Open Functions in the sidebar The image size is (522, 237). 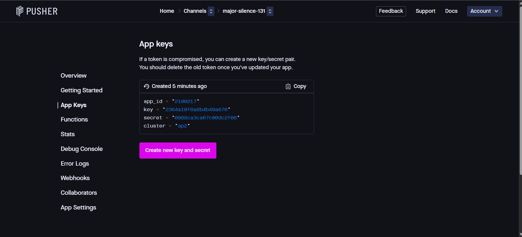(74, 119)
